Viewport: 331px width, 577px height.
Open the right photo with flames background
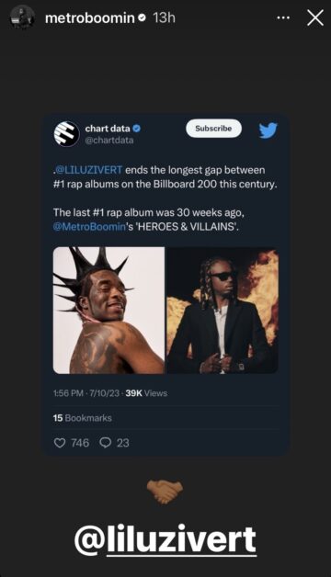223,311
